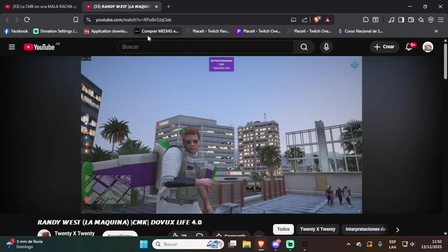Screen dimensions: 448x252
Task: Open Task View on the taskbar
Action: pos(232,244)
